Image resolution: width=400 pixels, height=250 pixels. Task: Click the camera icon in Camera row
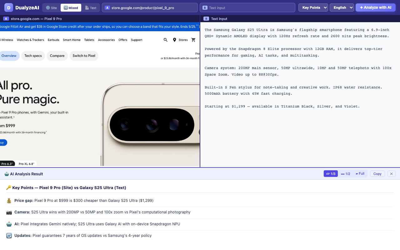tap(9, 212)
